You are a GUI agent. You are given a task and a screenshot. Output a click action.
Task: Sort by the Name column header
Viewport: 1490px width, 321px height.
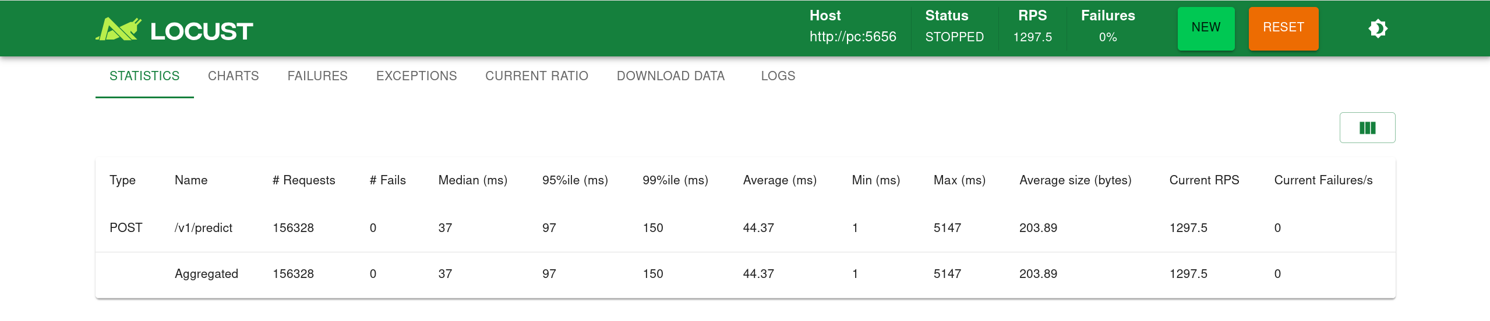tap(191, 180)
